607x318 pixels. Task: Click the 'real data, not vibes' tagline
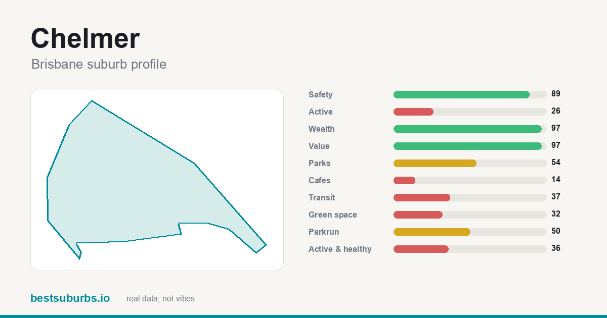160,299
